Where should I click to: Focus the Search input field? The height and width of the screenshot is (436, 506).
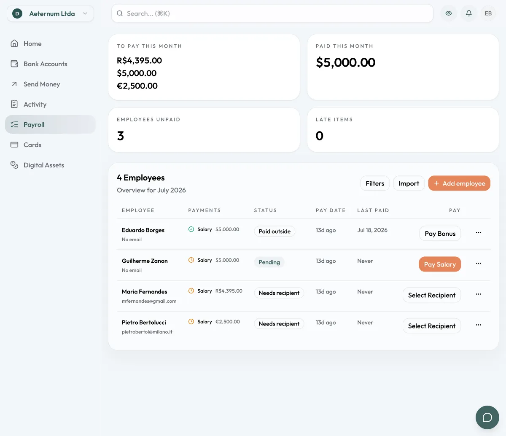point(272,13)
